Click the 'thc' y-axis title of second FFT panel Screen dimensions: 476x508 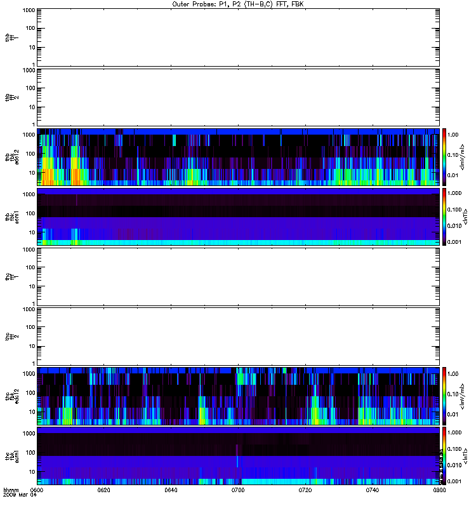click(8, 337)
